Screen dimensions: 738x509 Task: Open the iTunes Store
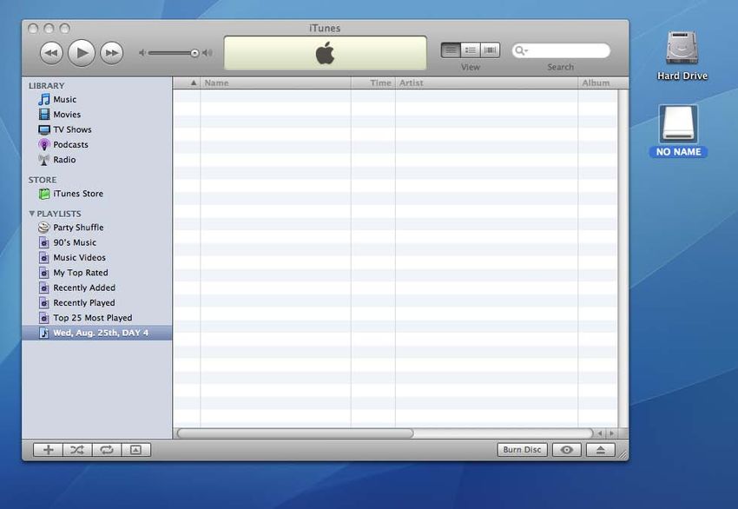96,194
